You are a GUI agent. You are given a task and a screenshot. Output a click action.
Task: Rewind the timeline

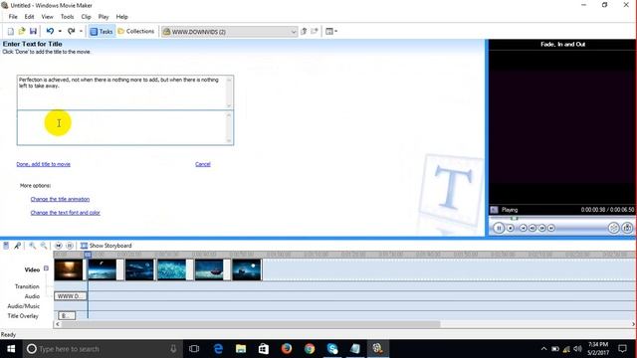click(59, 246)
